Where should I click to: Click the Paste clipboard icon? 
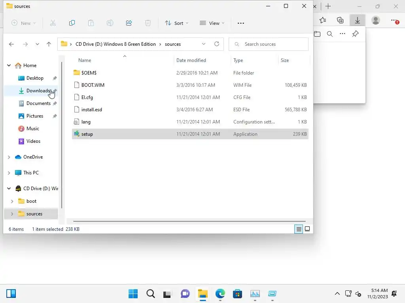(91, 23)
